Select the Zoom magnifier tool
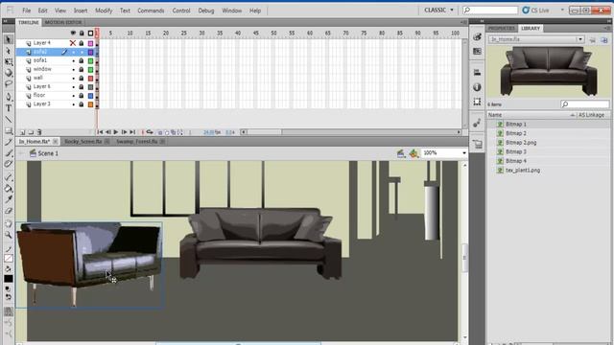The height and width of the screenshot is (345, 614). pyautogui.click(x=9, y=235)
